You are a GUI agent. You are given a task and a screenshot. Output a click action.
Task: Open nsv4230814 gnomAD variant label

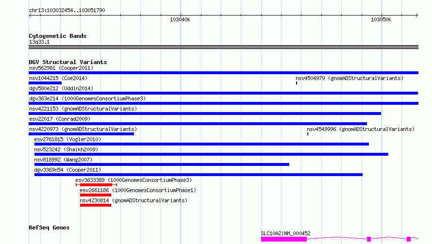(133, 200)
